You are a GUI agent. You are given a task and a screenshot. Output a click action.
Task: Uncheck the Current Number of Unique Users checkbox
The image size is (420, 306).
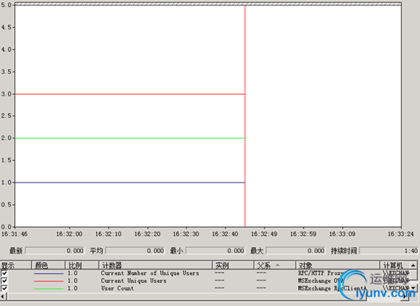click(4, 273)
